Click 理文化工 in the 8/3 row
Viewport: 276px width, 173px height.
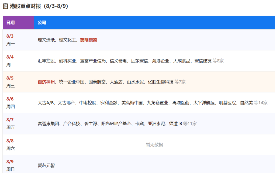tap(67, 40)
